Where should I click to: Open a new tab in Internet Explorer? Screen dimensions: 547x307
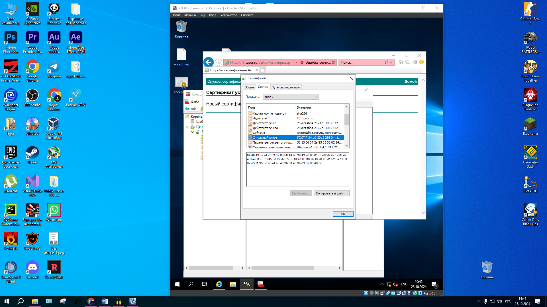tap(263, 70)
